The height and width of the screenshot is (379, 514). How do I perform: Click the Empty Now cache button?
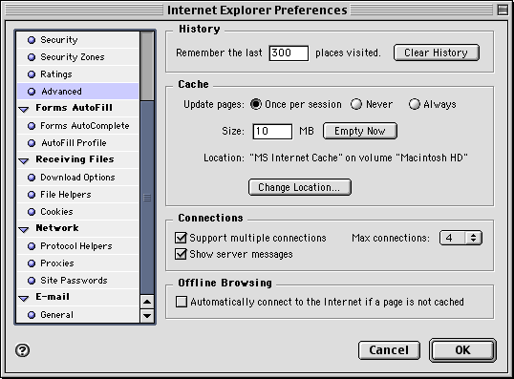360,131
